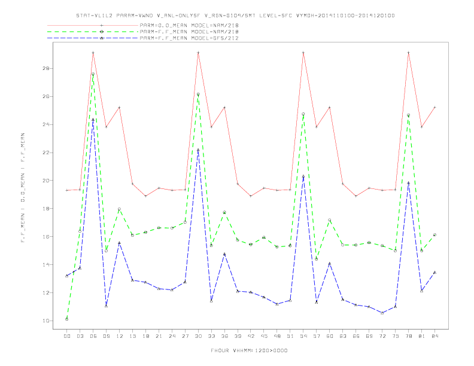Click the x-axis tick label 48

[277, 336]
